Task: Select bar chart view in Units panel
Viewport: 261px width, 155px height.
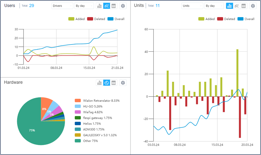Action: [x=230, y=6]
